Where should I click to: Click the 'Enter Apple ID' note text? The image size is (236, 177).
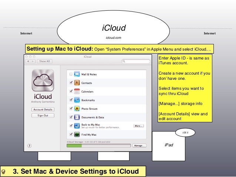(x=184, y=61)
